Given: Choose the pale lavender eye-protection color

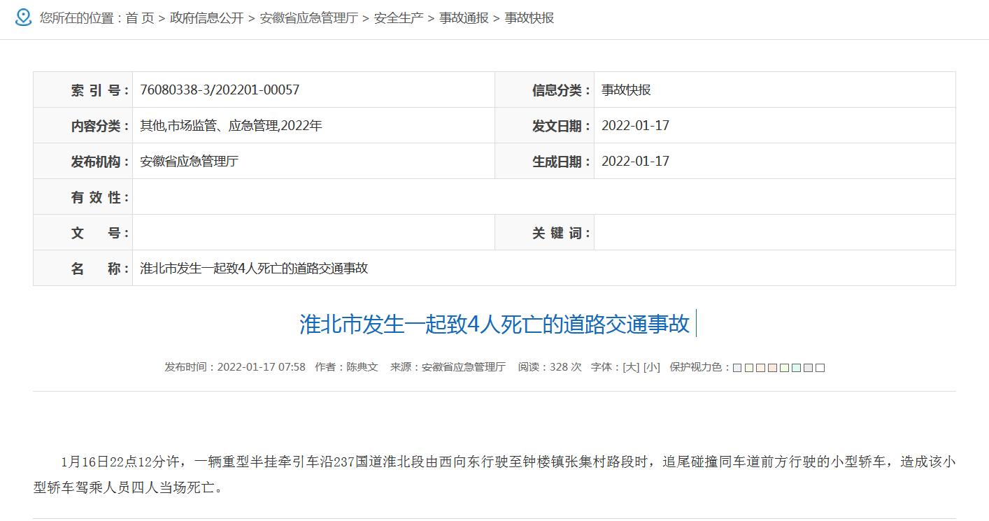Looking at the screenshot, I should (737, 368).
